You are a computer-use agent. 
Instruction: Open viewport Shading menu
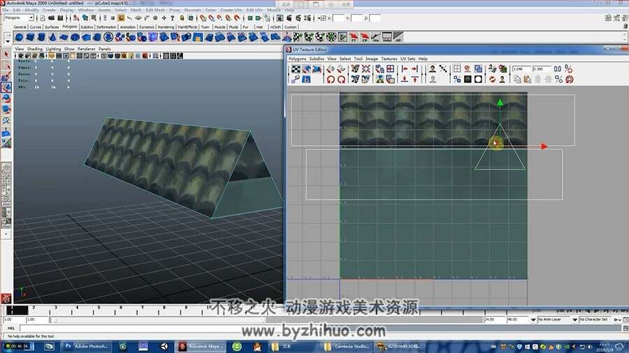pos(34,49)
